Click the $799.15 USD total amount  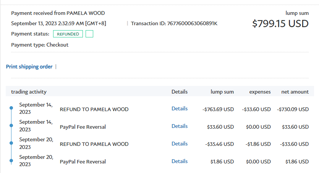tap(280, 24)
